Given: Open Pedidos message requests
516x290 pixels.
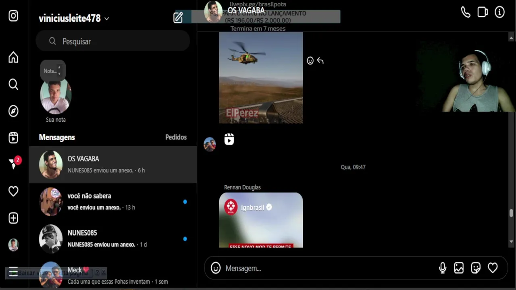Looking at the screenshot, I should (x=176, y=137).
